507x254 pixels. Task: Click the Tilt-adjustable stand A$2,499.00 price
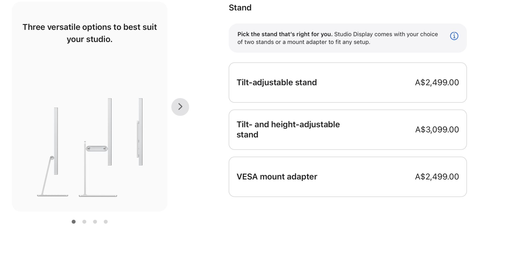pyautogui.click(x=437, y=83)
